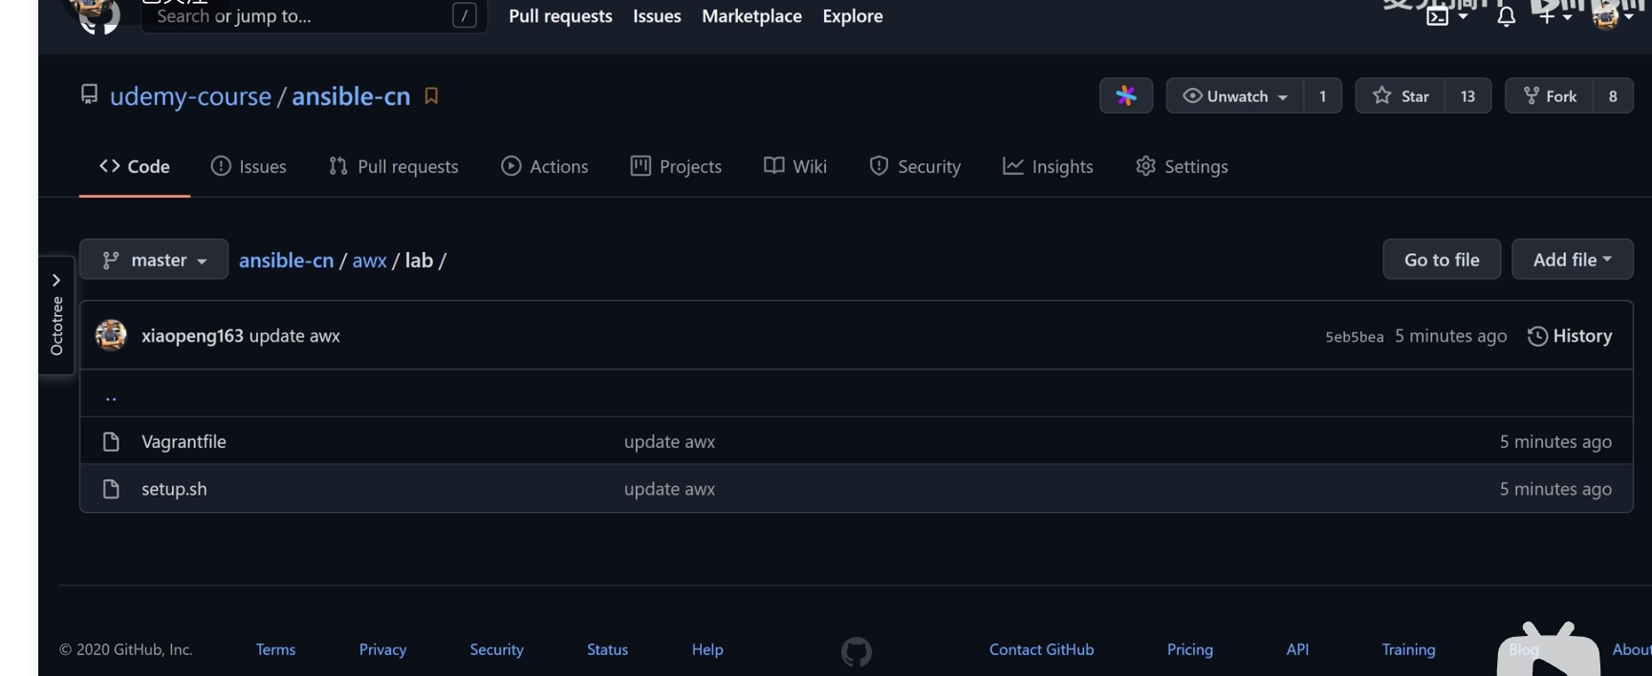
Task: Click the footer Training link
Action: [1408, 649]
